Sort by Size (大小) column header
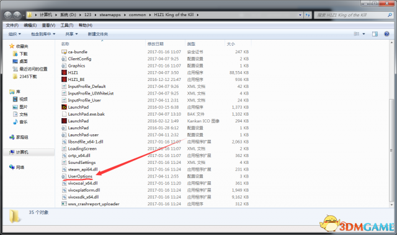 [x=231, y=44]
